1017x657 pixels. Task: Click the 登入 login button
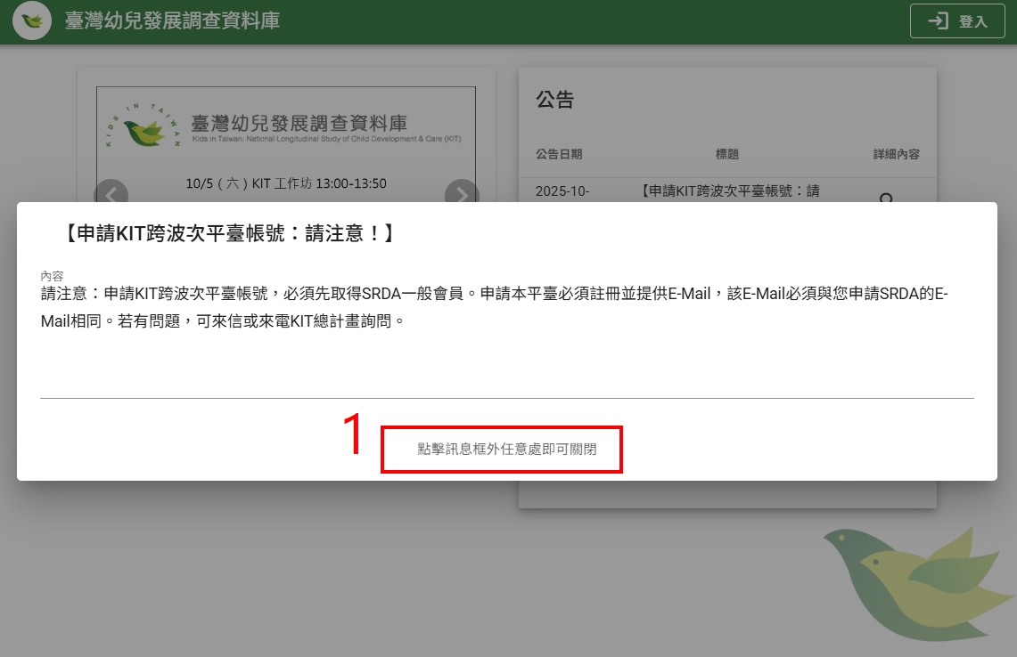pyautogui.click(x=957, y=21)
